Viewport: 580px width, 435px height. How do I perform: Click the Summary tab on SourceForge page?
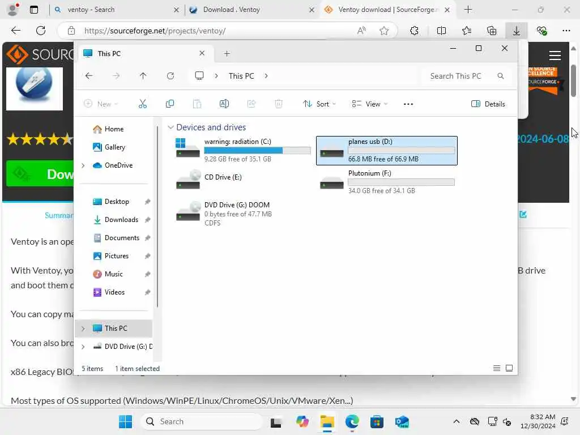tap(59, 215)
